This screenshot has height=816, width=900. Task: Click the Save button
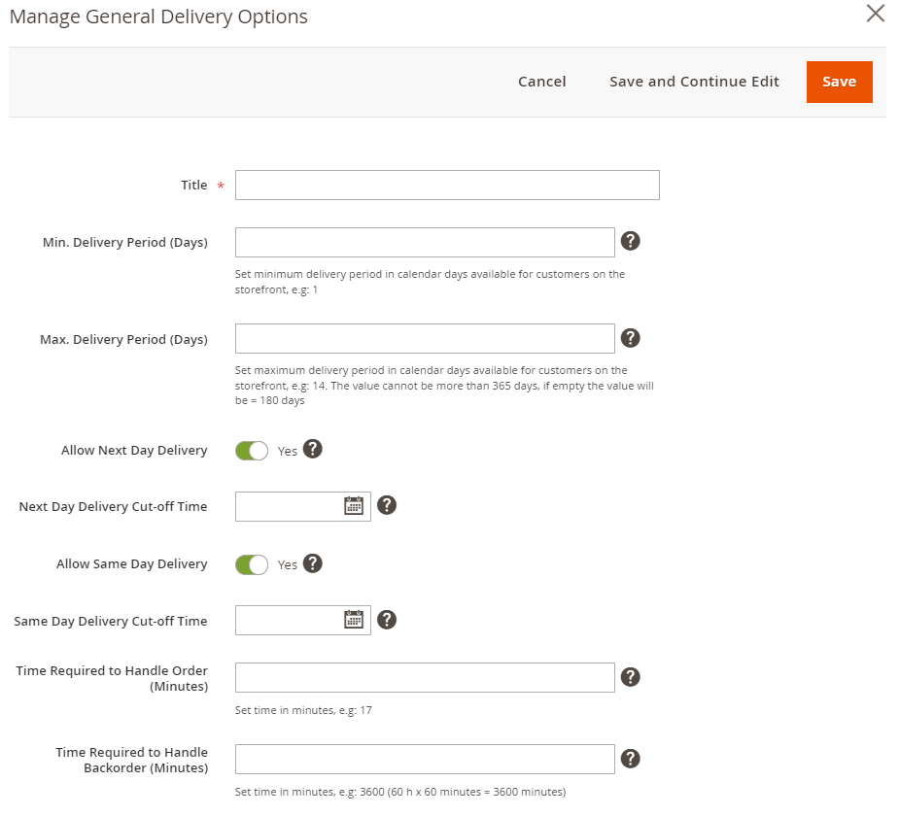pos(839,82)
